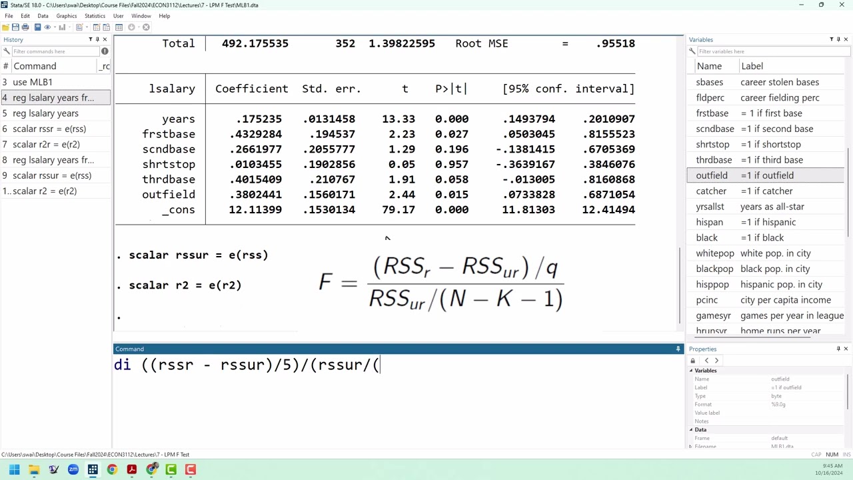Select history command 'reg lsalary years'
Image resolution: width=853 pixels, height=480 pixels.
55,113
